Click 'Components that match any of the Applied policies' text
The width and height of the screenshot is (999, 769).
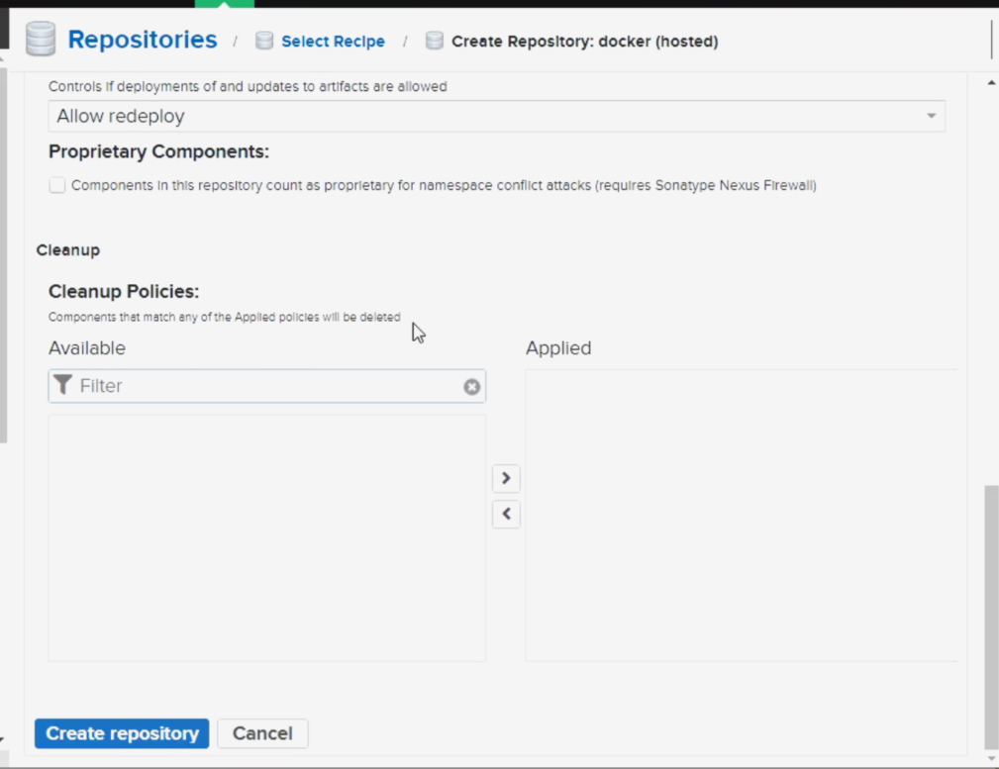[x=225, y=318]
